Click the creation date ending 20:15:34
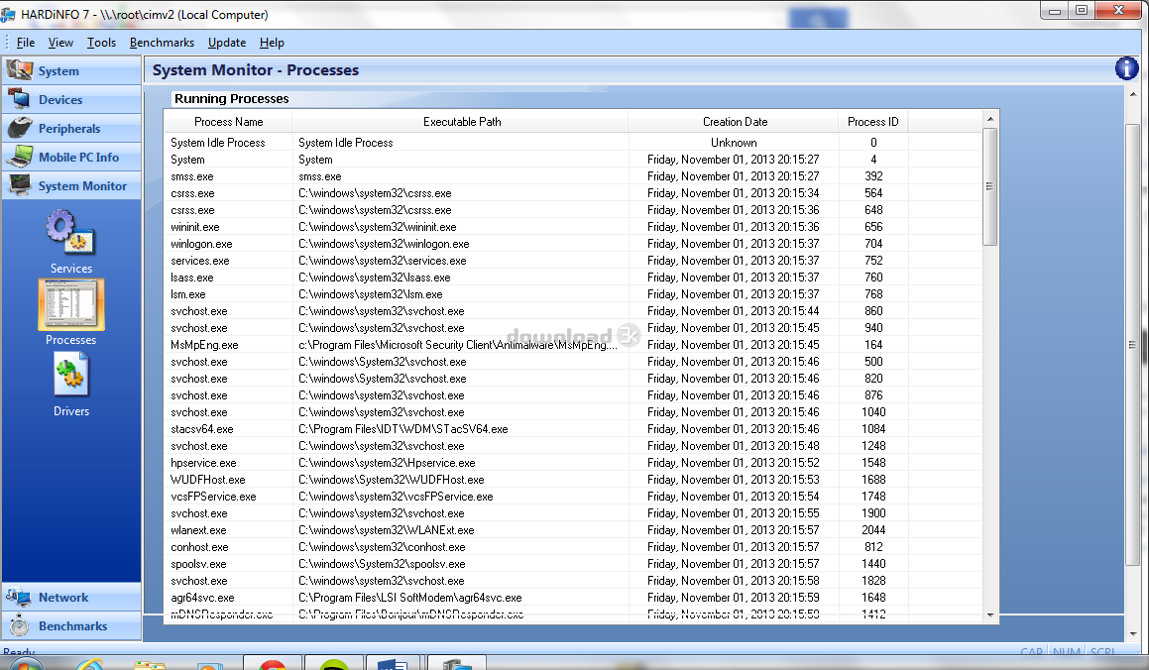 tap(734, 193)
